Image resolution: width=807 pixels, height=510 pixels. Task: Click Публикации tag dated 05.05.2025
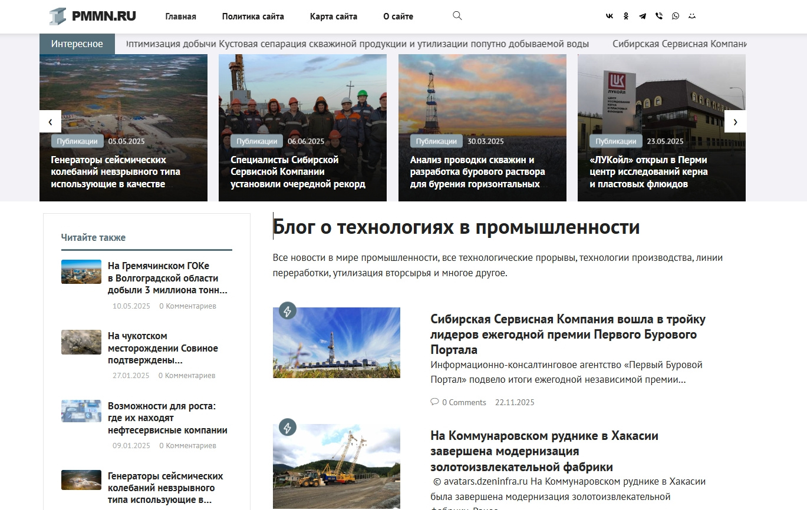[x=77, y=141]
